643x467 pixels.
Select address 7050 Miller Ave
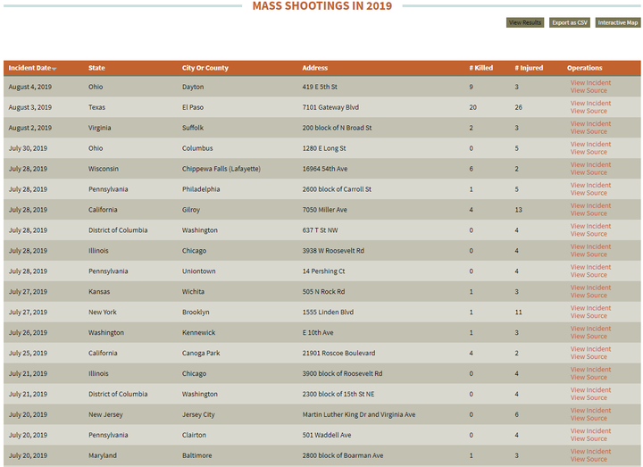click(x=325, y=210)
